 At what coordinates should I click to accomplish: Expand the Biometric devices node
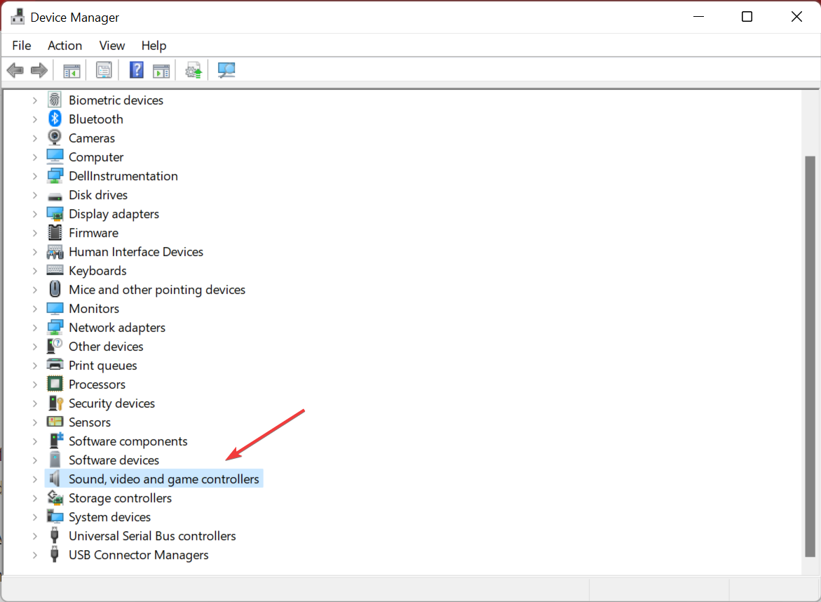click(34, 100)
